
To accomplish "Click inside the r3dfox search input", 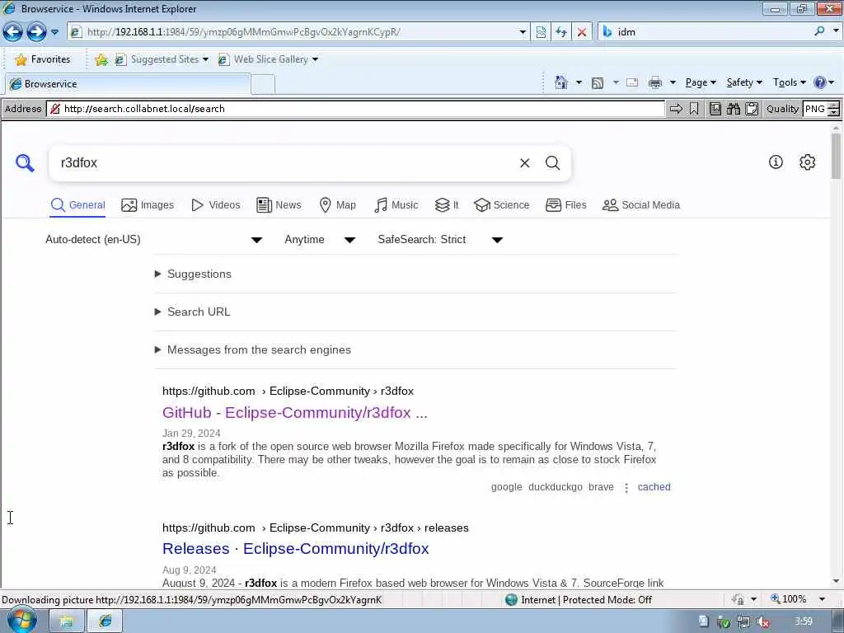I will pos(285,163).
